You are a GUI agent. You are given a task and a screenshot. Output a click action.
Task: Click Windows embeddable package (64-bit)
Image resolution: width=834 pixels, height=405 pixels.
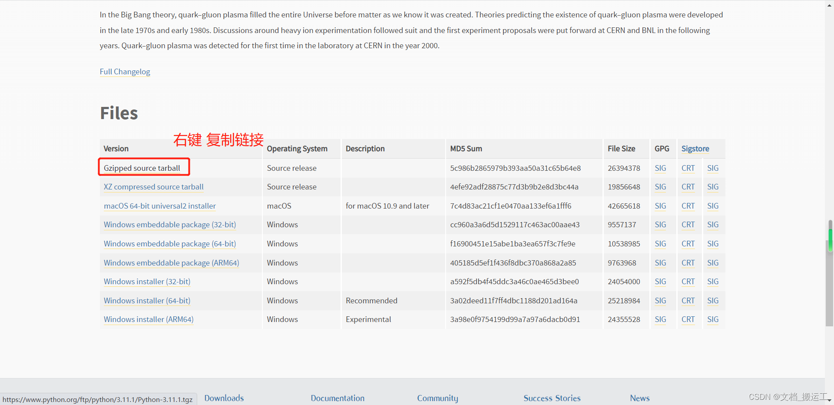pos(170,244)
